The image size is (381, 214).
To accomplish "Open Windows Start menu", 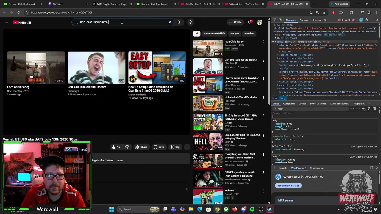I will click(112, 209).
